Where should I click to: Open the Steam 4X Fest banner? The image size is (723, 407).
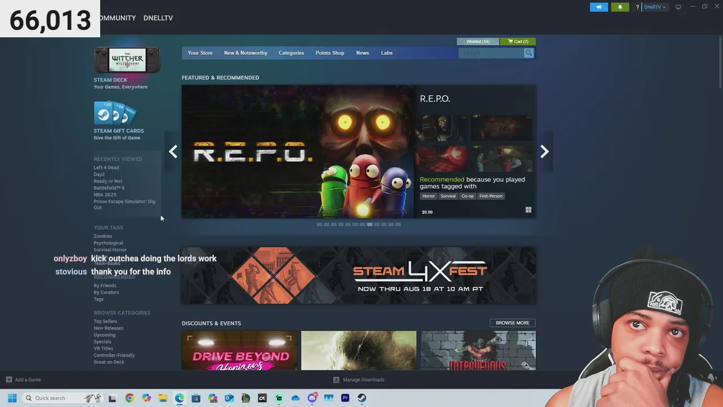(359, 275)
